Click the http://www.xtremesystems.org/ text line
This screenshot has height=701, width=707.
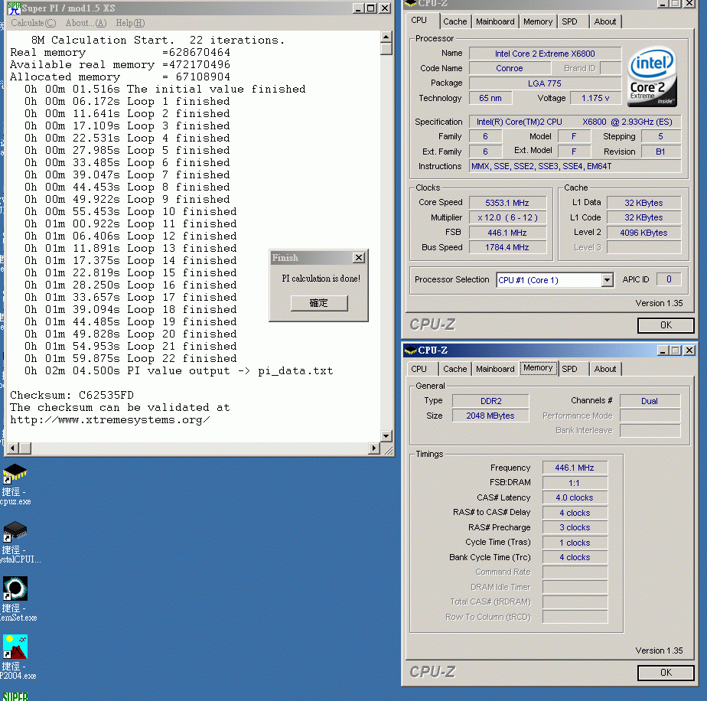click(109, 420)
